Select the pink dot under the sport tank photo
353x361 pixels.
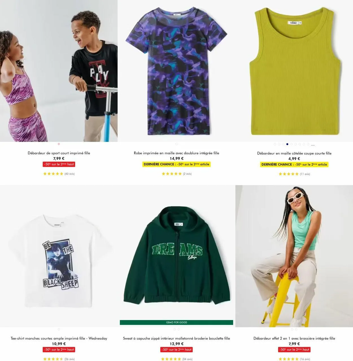[x=59, y=144]
